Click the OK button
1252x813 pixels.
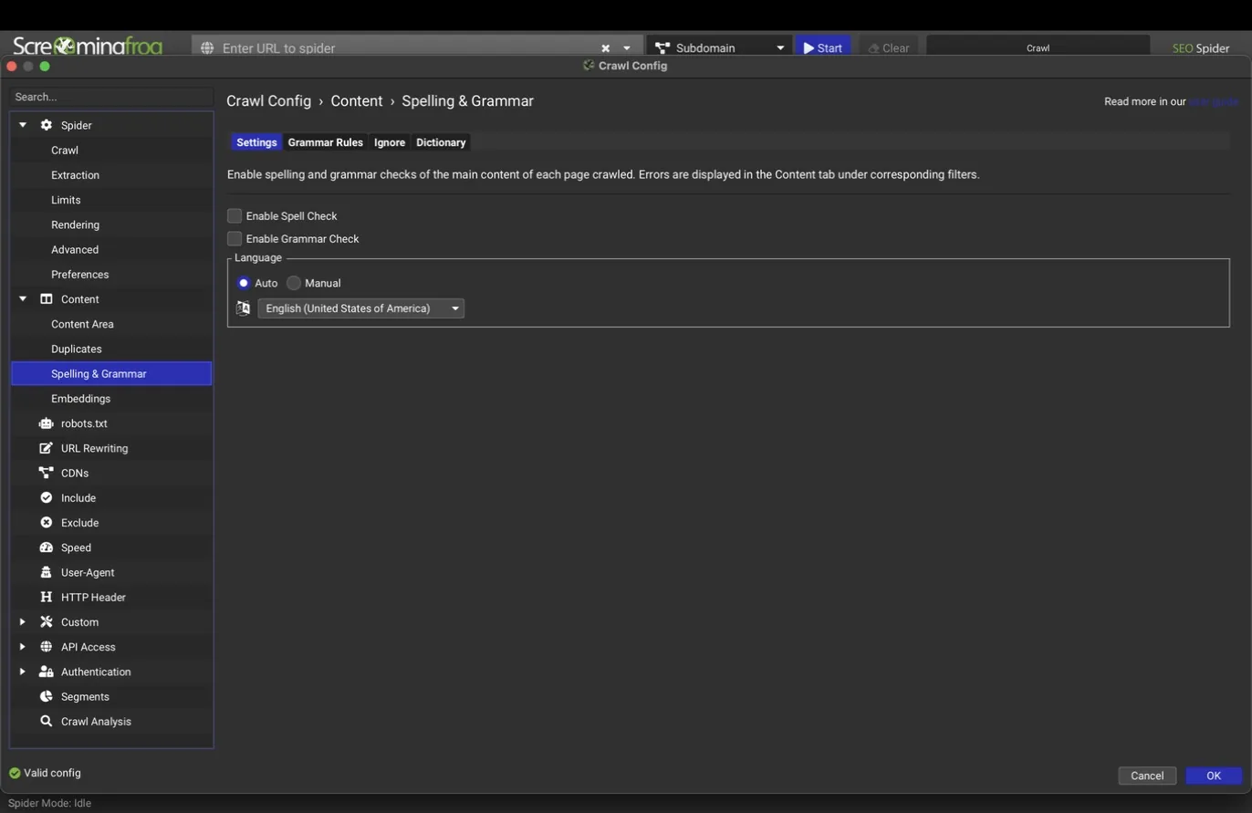pos(1214,776)
